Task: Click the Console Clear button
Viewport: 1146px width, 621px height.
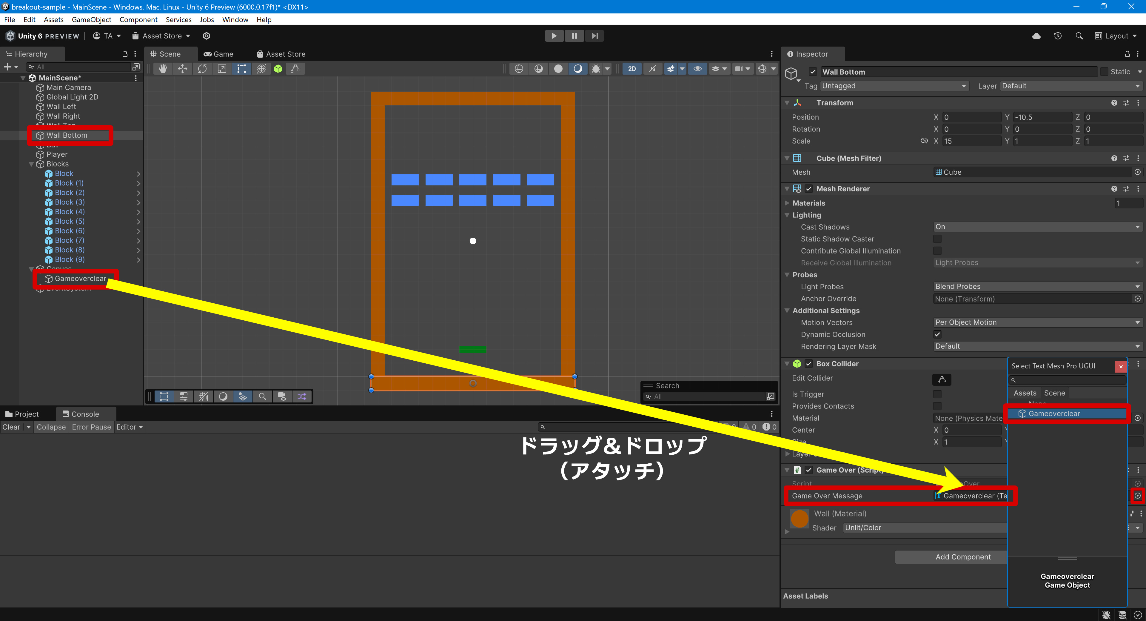Action: (x=11, y=427)
